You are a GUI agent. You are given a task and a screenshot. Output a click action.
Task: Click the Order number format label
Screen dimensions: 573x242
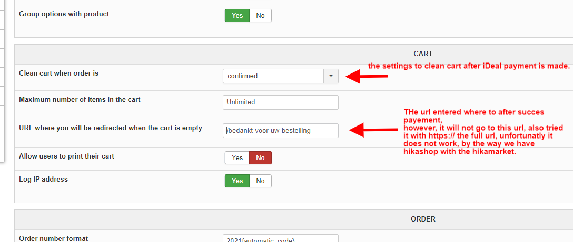coord(53,238)
